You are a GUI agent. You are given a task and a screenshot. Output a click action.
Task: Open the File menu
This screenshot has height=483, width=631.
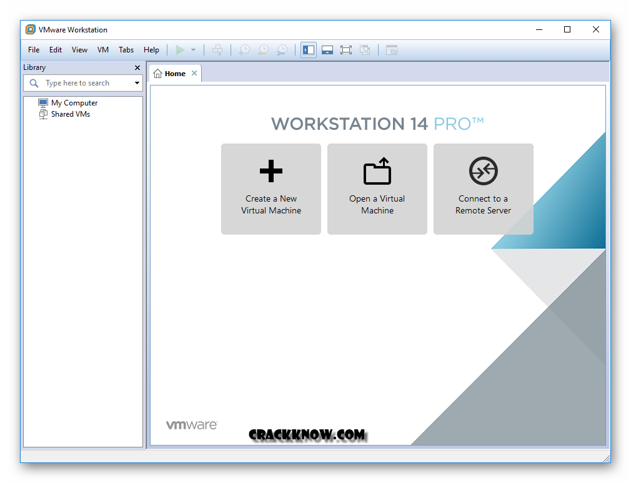click(x=34, y=50)
